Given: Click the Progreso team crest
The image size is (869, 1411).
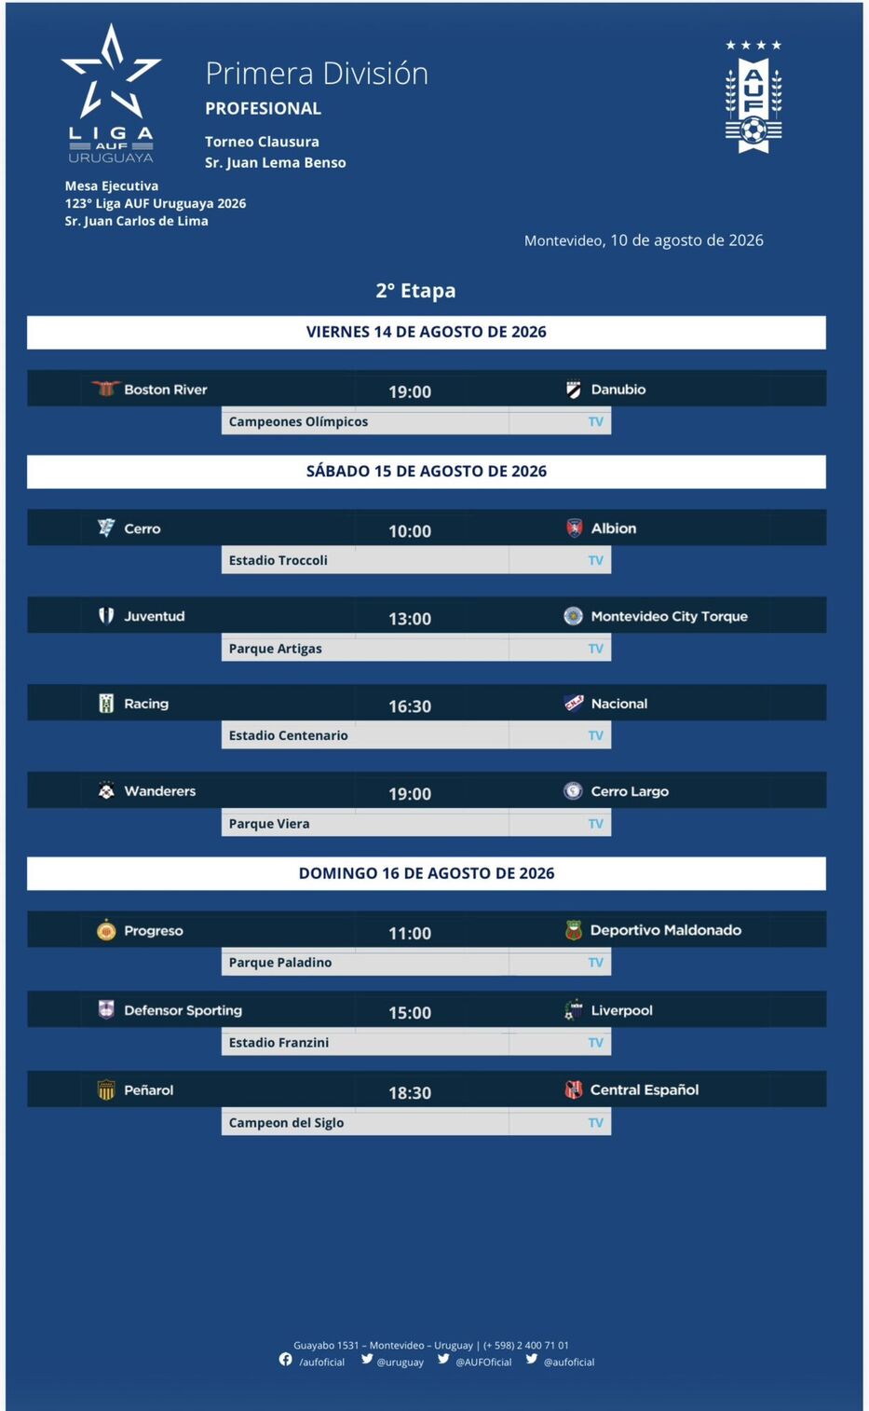Looking at the screenshot, I should coord(106,930).
